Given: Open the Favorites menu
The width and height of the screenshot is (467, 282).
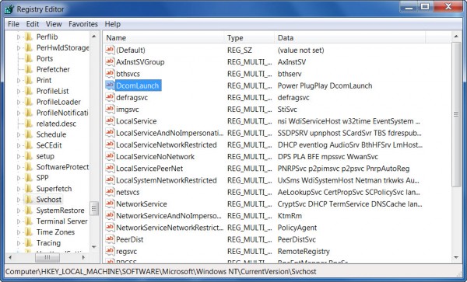Looking at the screenshot, I should 83,24.
